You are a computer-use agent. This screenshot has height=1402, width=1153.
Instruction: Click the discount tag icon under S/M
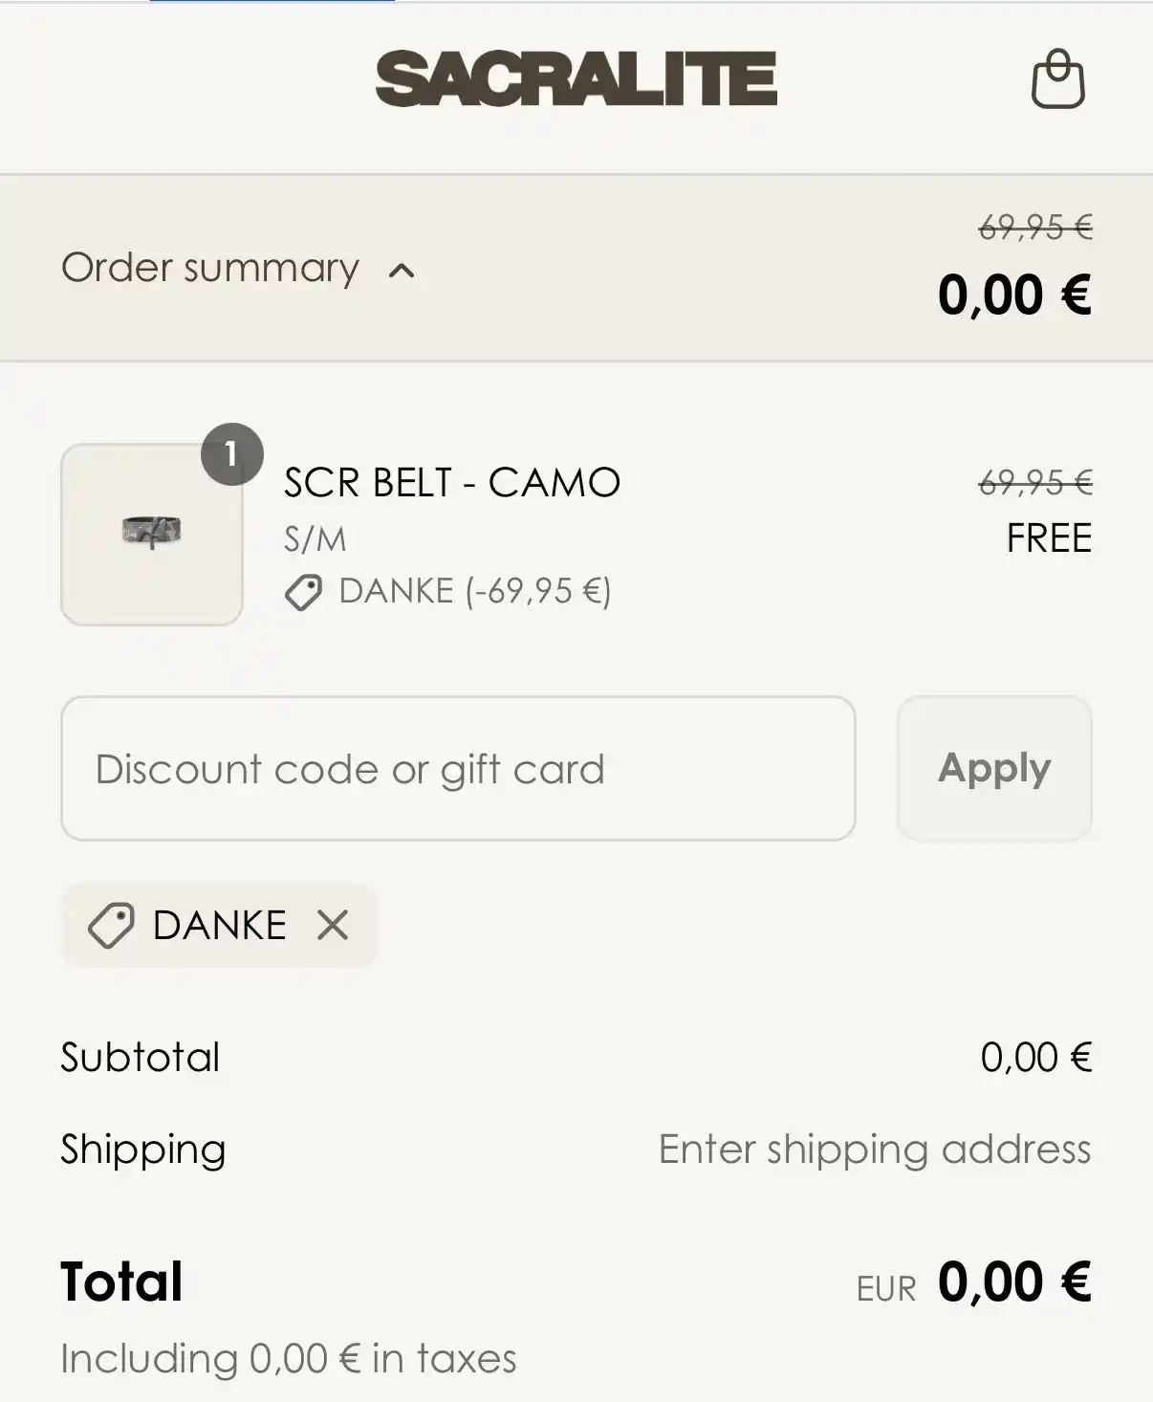point(303,592)
